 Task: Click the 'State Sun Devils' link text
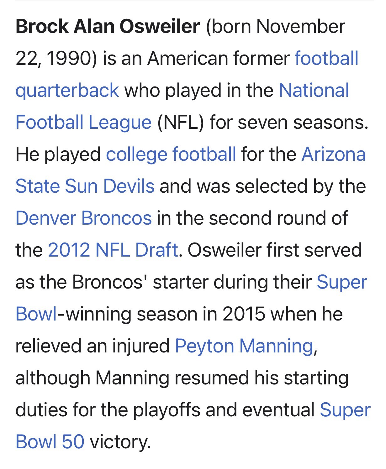pos(85,186)
